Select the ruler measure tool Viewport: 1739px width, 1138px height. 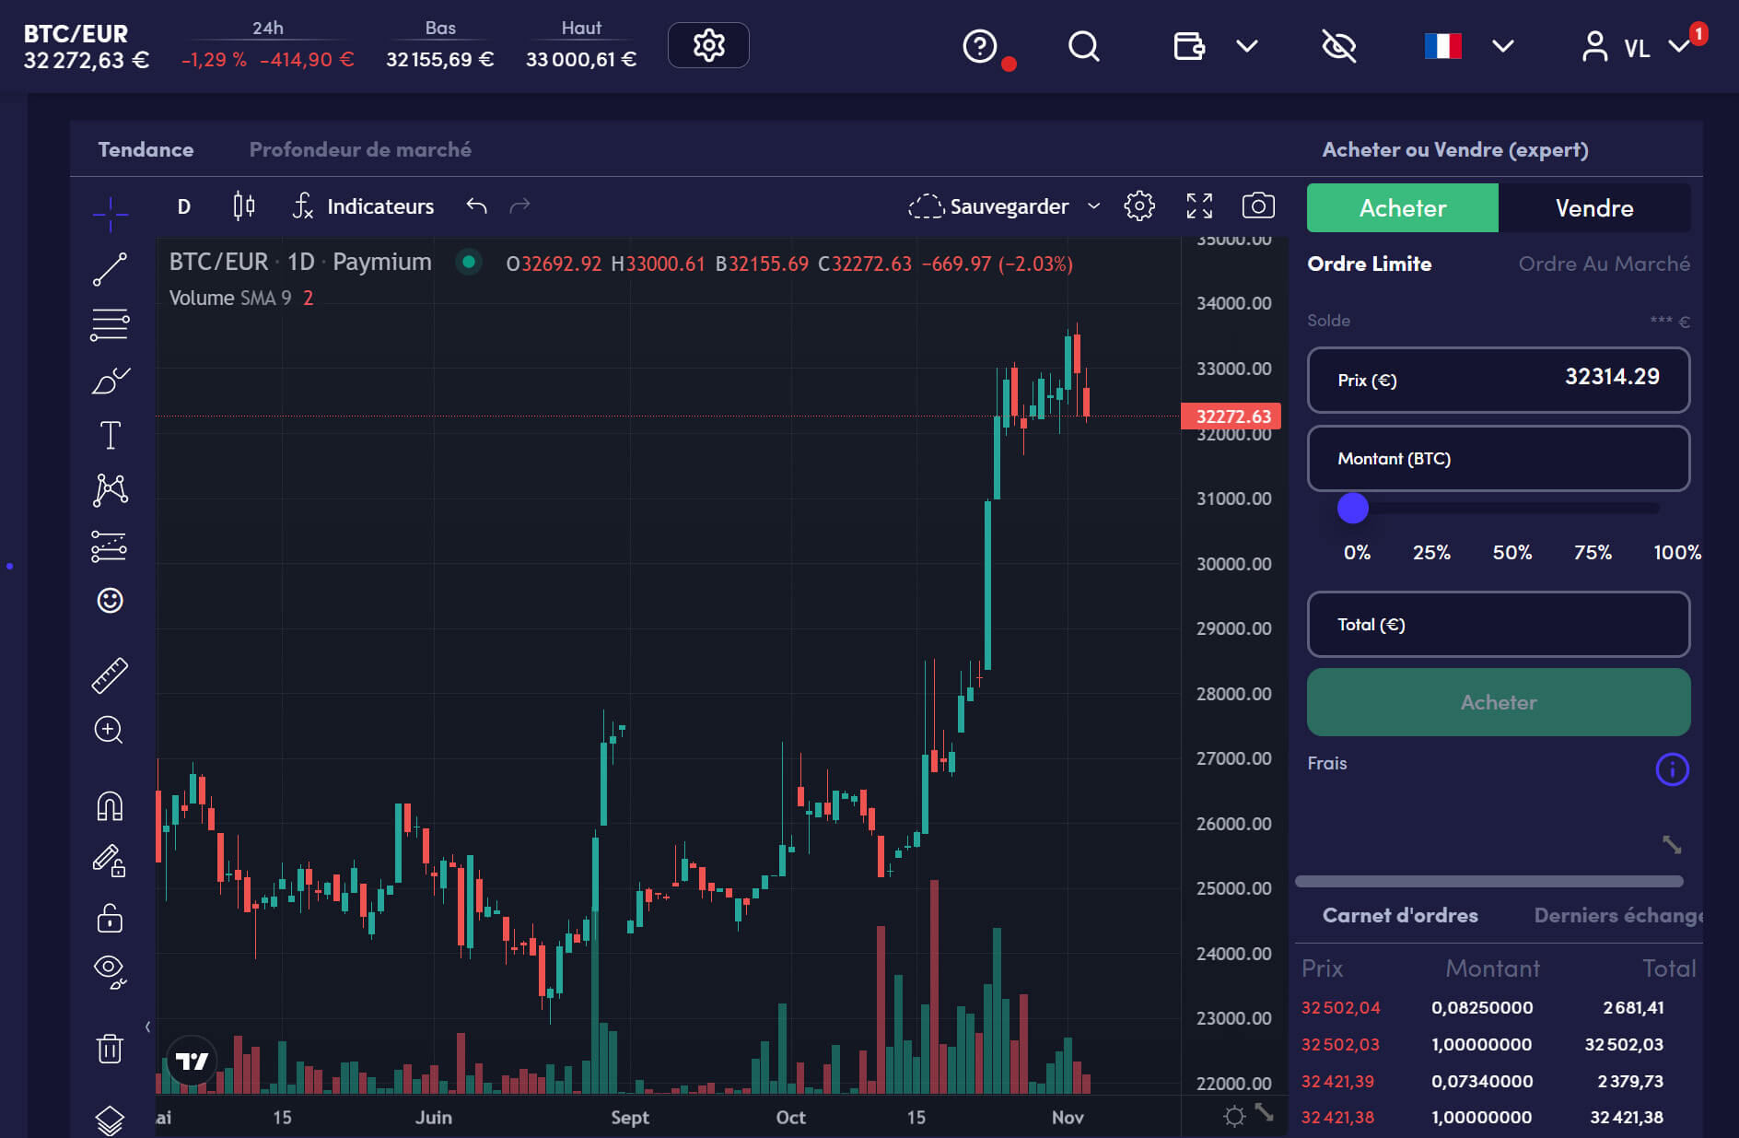coord(110,675)
